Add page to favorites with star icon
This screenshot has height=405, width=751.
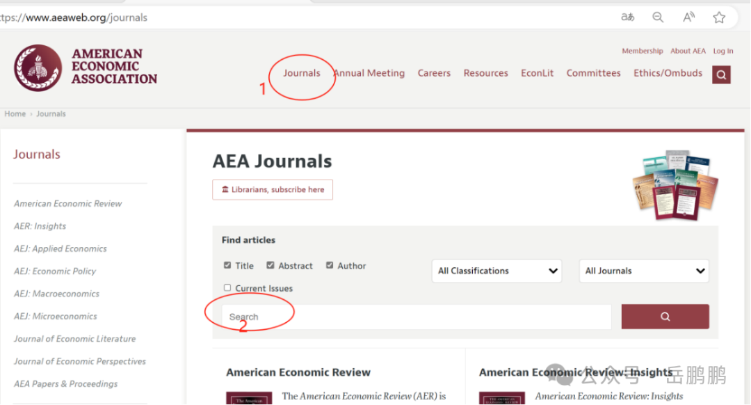719,17
